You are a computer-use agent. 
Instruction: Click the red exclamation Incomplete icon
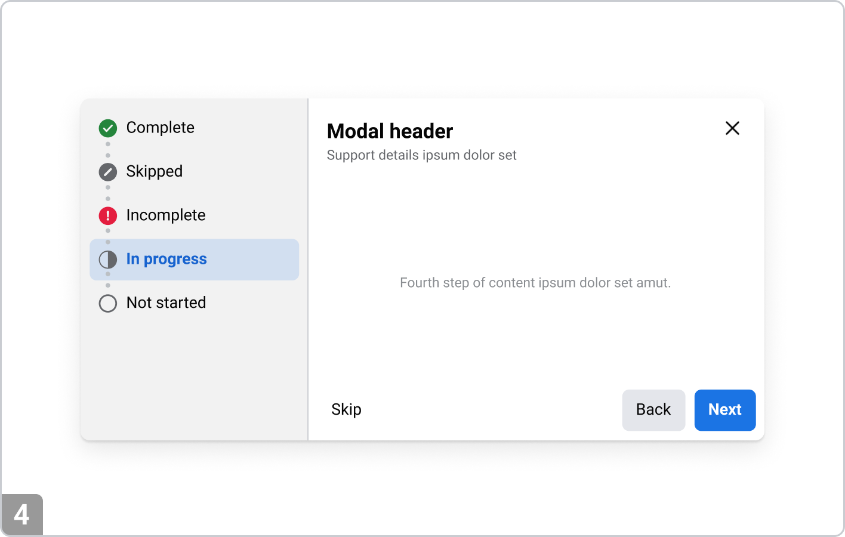108,215
